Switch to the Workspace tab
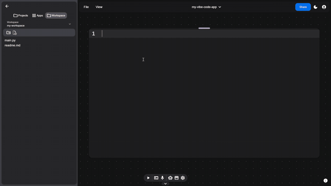The height and width of the screenshot is (186, 331). click(56, 16)
